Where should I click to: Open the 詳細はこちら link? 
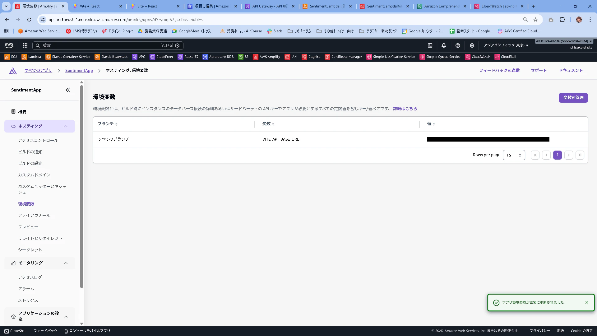pyautogui.click(x=405, y=109)
